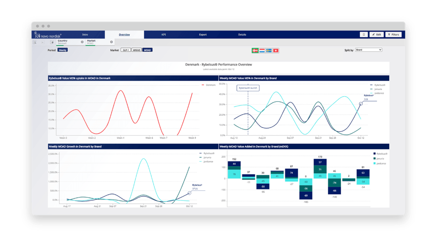Image resolution: width=434 pixels, height=247 pixels.
Task: Click the 'Sep 07' label in Value MS% chart
Action: coord(290,137)
